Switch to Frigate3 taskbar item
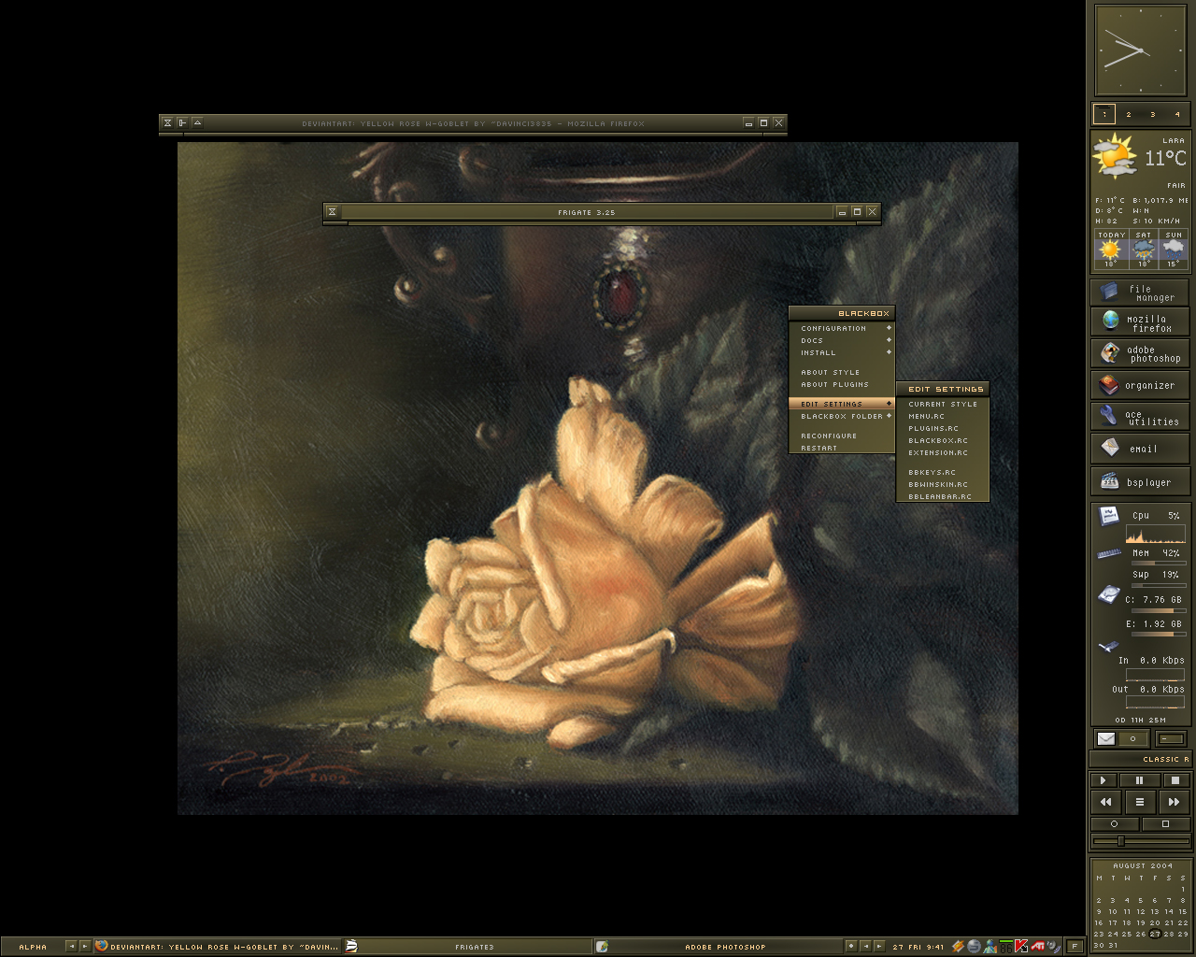This screenshot has height=957, width=1196. (x=467, y=947)
